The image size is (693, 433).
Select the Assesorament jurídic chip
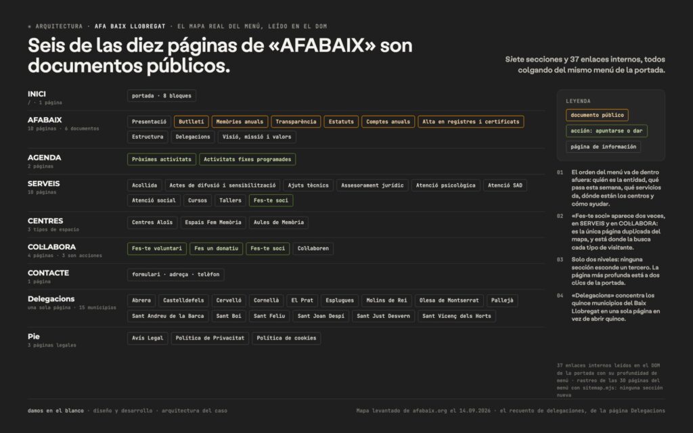pos(373,185)
